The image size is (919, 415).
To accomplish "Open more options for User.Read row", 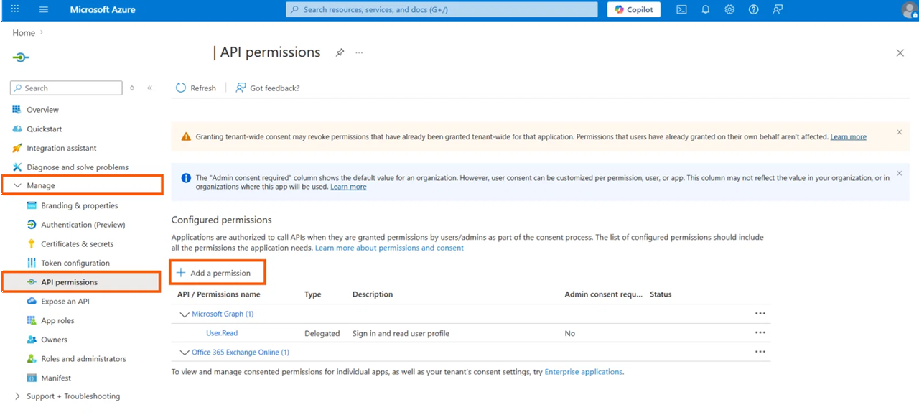I will pos(760,333).
